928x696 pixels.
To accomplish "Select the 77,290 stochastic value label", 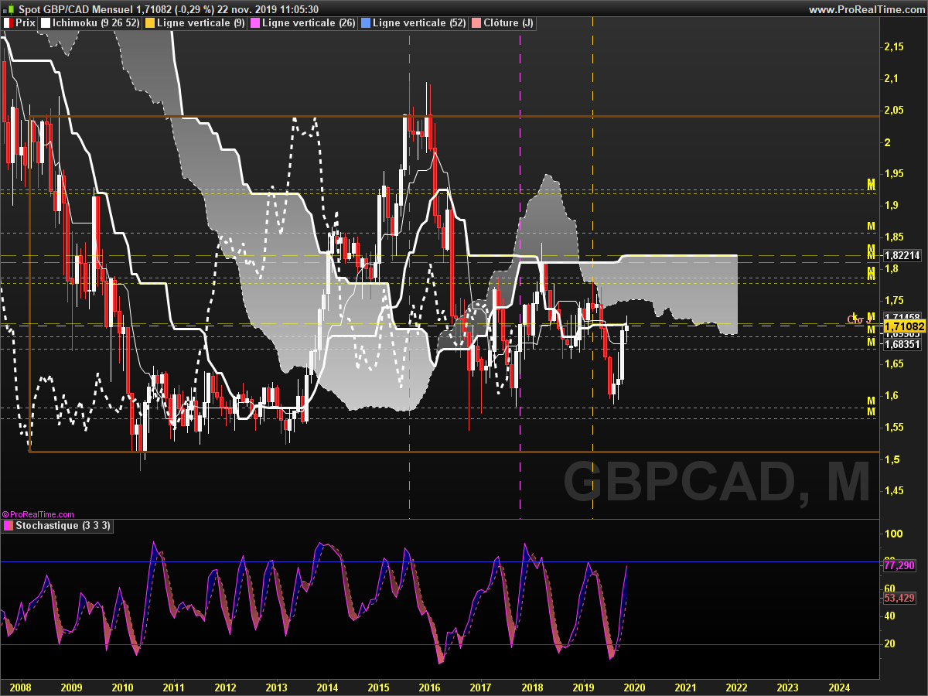I will click(899, 566).
